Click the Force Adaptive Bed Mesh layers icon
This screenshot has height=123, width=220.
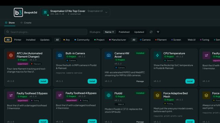(x=157, y=95)
